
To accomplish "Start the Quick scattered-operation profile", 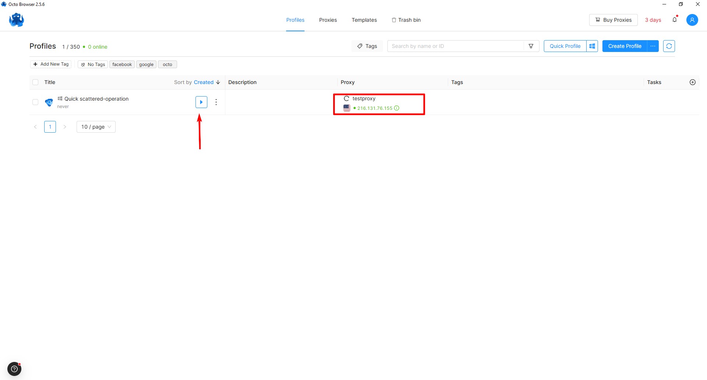I will (201, 102).
